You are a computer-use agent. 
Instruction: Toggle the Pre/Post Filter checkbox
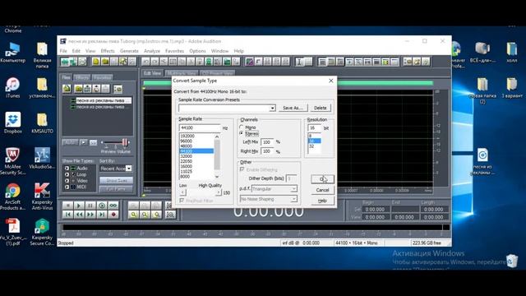tap(182, 201)
